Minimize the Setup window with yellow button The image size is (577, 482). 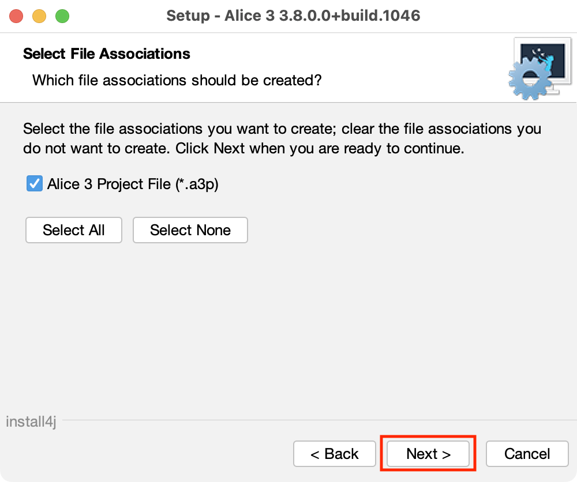click(x=39, y=16)
